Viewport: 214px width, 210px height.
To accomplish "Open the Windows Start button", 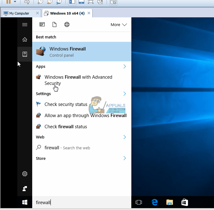I will 25,203.
